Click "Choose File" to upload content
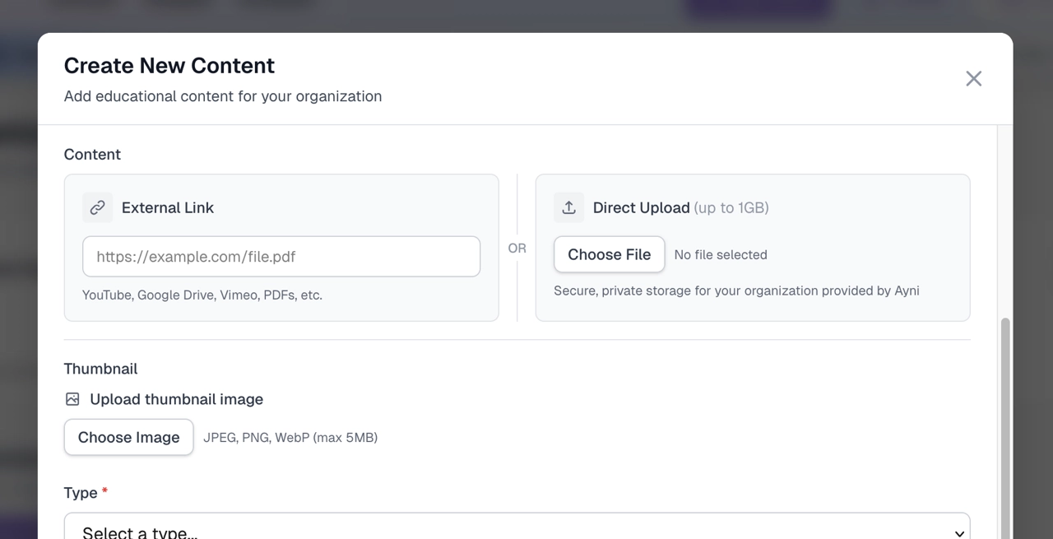Image resolution: width=1053 pixels, height=539 pixels. coord(609,254)
